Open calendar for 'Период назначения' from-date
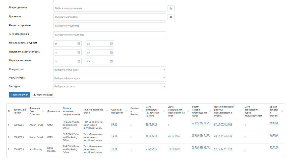 click(79, 61)
